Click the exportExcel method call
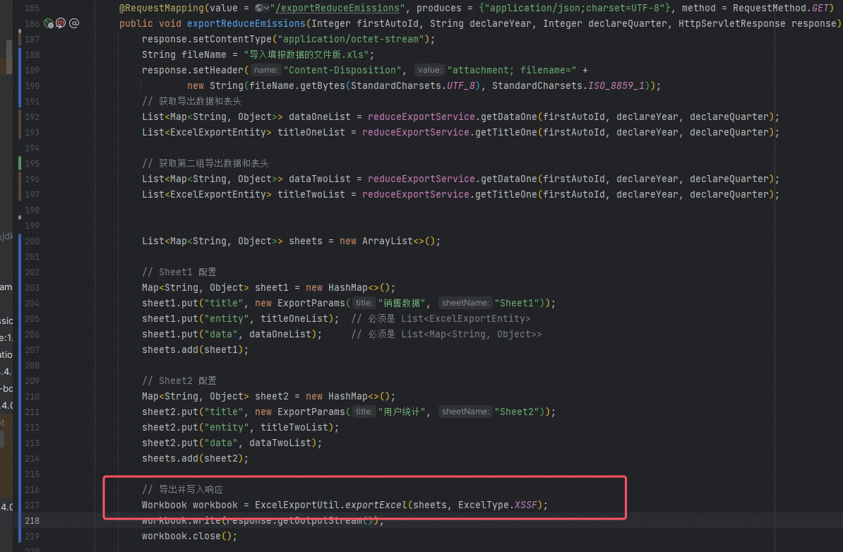This screenshot has width=843, height=552. [376, 505]
